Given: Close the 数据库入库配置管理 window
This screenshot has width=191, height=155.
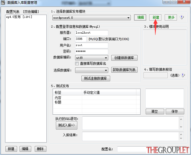Looking at the screenshot, I should coord(184,2).
